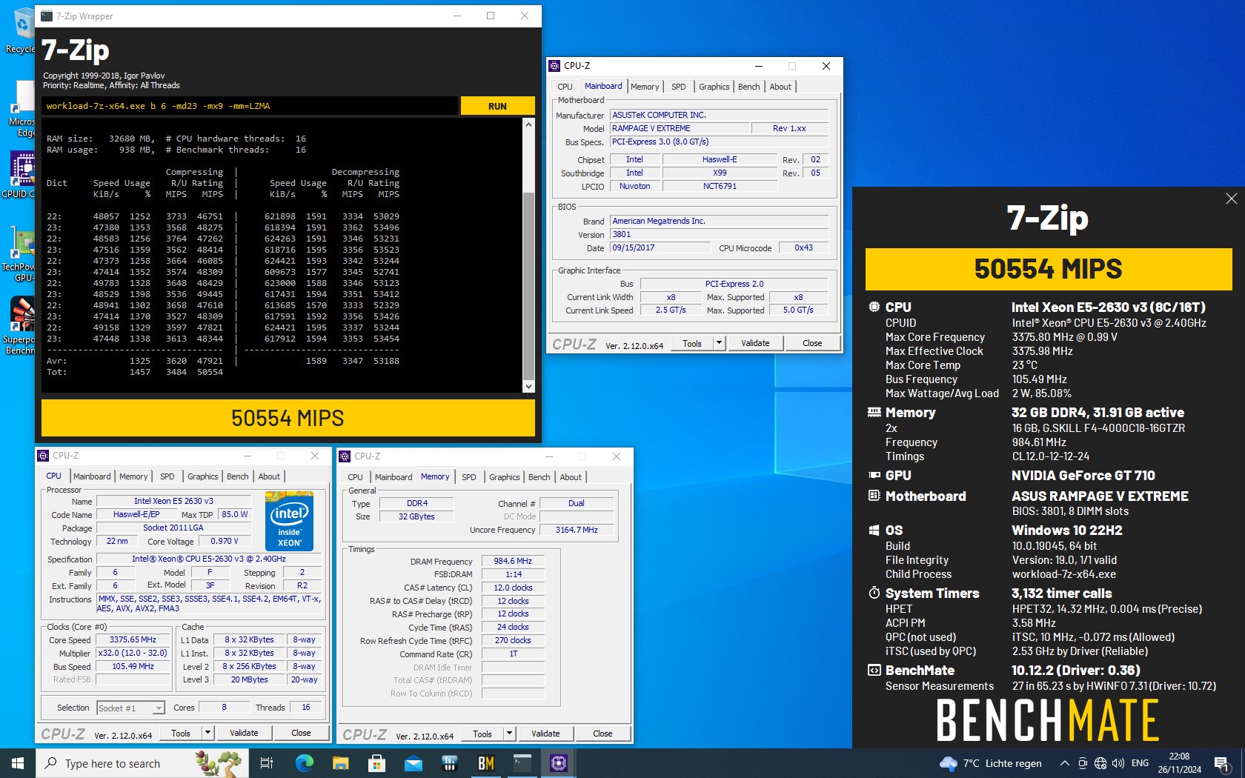Screen dimensions: 1245x778
Task: Click Validate in Mainboard CPU-Z window
Action: coord(755,343)
